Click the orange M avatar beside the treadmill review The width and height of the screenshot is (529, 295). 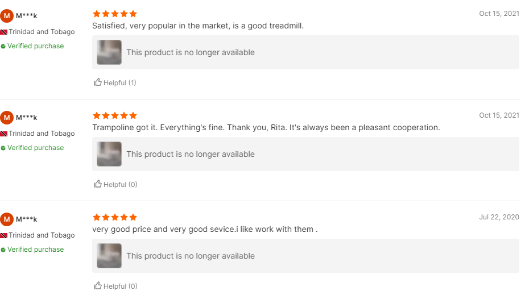[7, 16]
